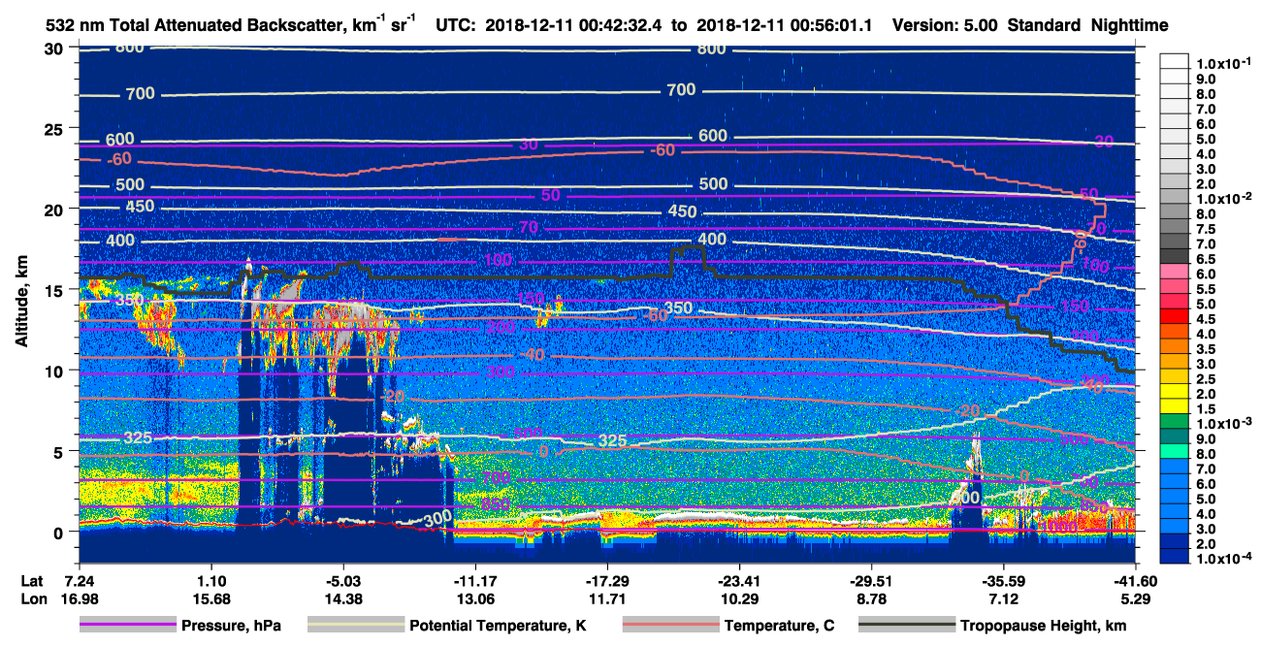
Task: Click latitude value '-5.03'
Action: pyautogui.click(x=342, y=581)
